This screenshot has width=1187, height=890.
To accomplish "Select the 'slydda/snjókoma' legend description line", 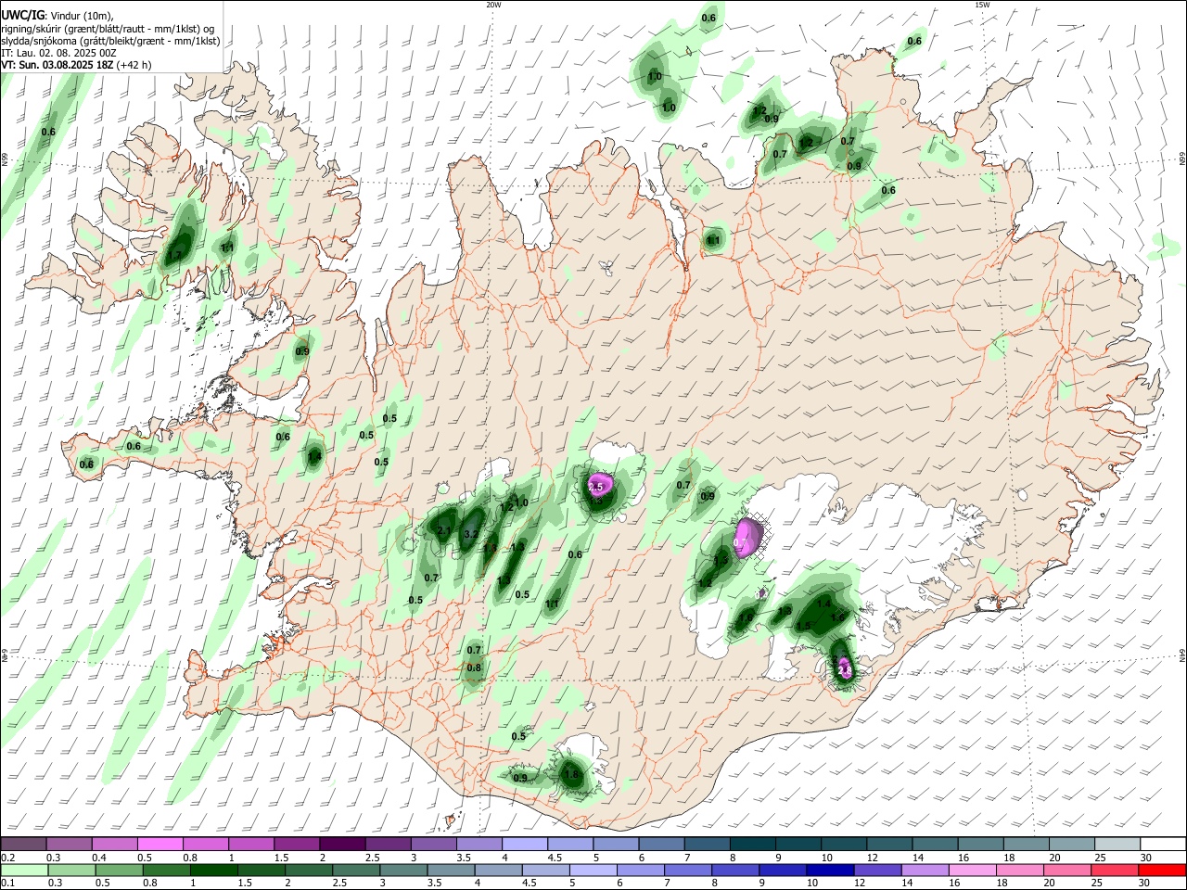I will coord(110,41).
